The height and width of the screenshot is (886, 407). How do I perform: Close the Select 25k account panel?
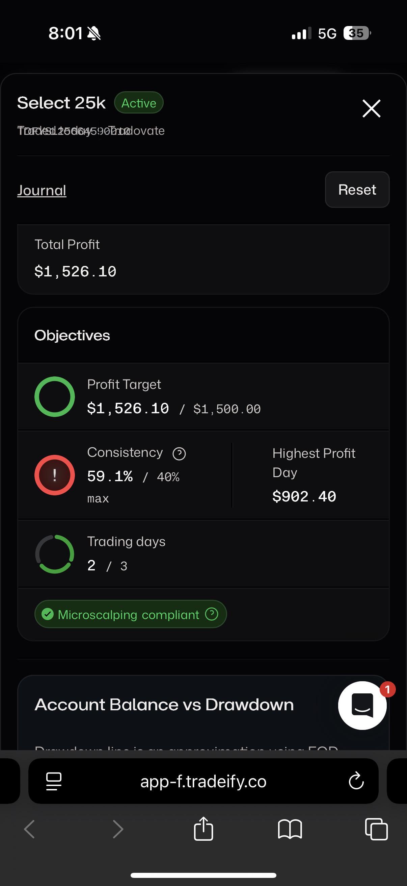click(371, 109)
